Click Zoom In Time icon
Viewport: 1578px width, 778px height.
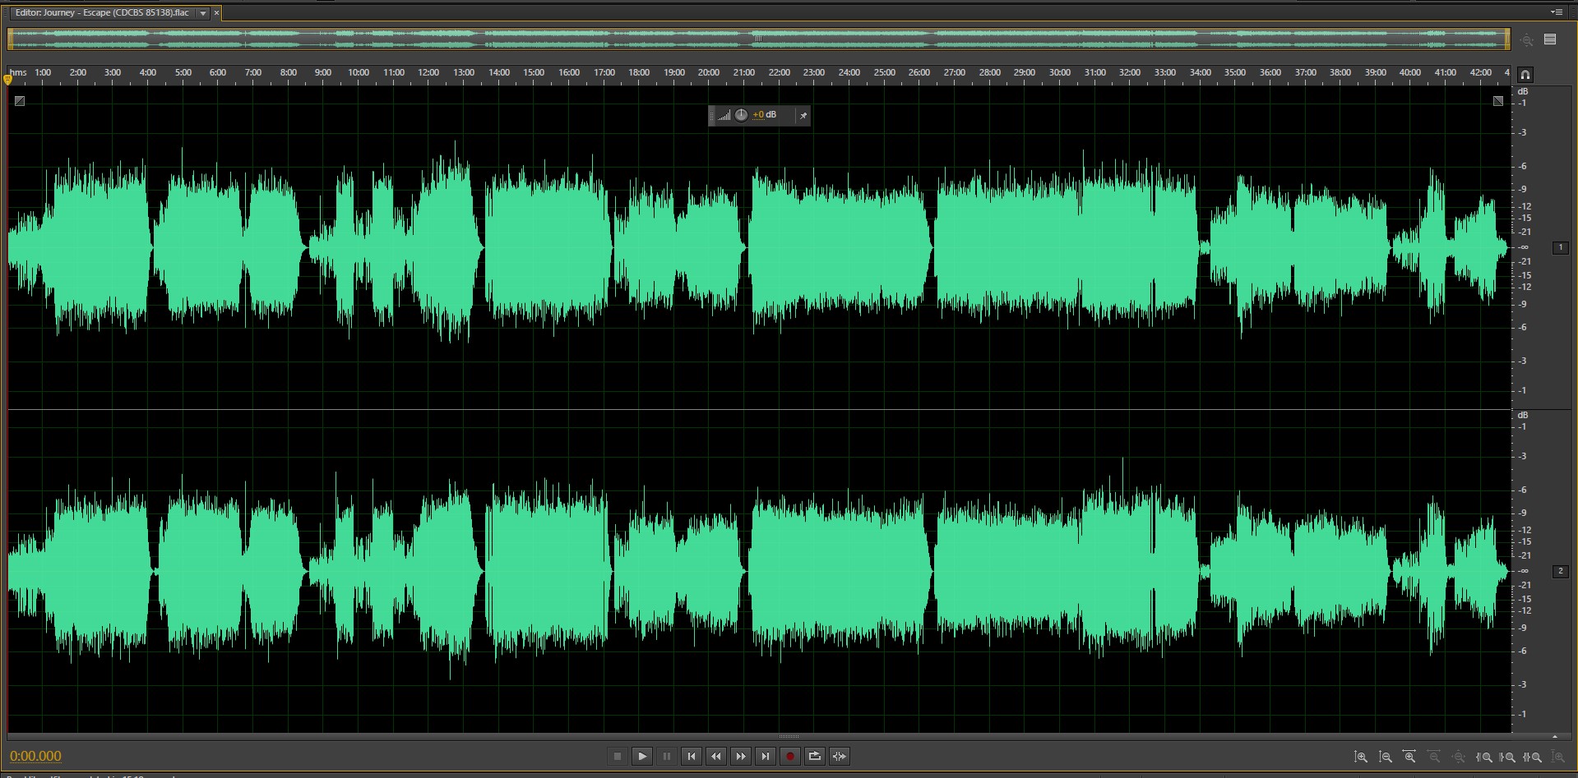click(x=1409, y=757)
